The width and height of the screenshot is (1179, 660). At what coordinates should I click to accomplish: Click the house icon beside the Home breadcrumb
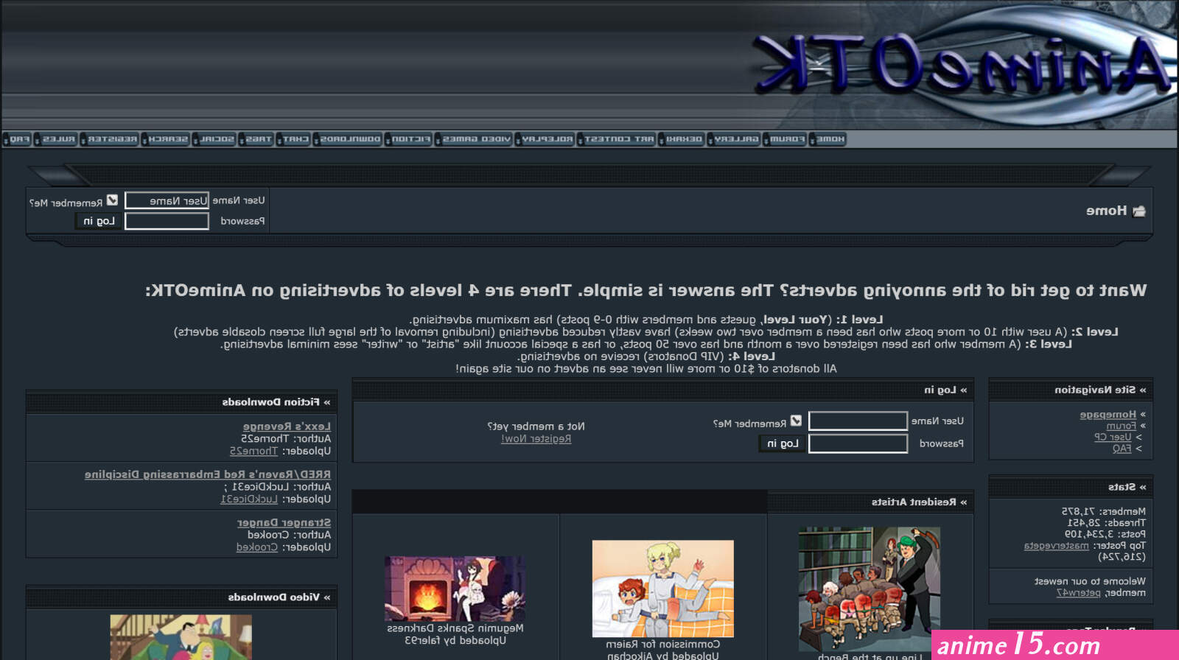(x=1139, y=211)
